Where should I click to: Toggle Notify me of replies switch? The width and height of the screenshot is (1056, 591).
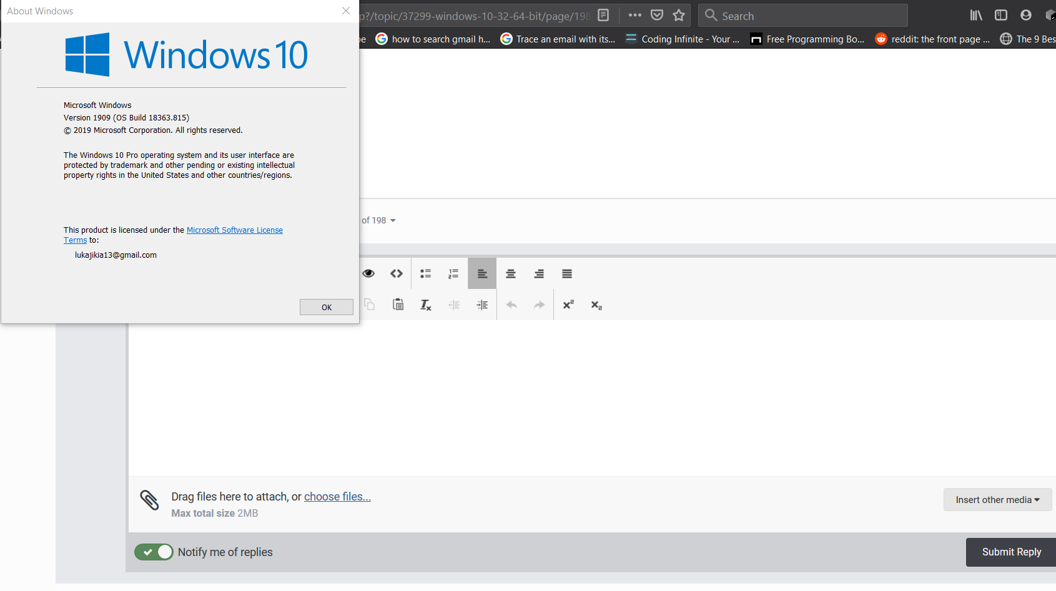154,552
